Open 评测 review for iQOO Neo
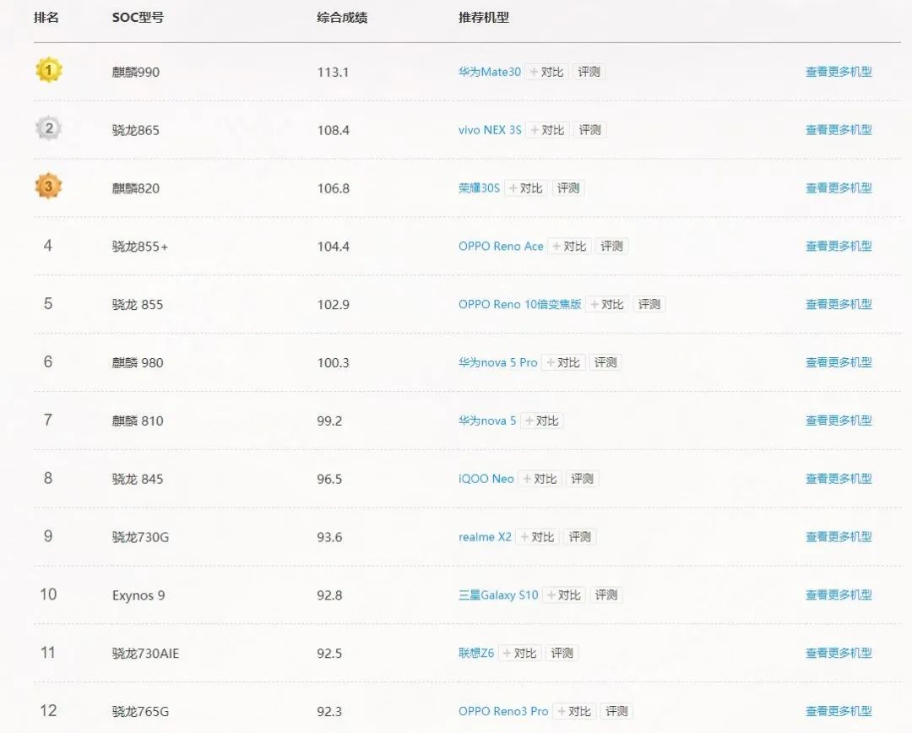This screenshot has width=912, height=733. pyautogui.click(x=582, y=479)
